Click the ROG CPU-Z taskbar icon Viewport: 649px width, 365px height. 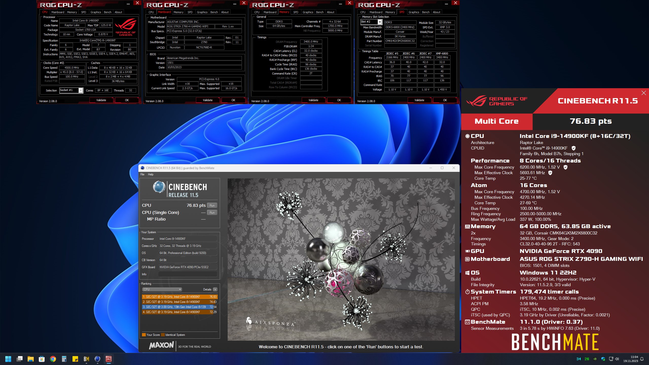(109, 359)
